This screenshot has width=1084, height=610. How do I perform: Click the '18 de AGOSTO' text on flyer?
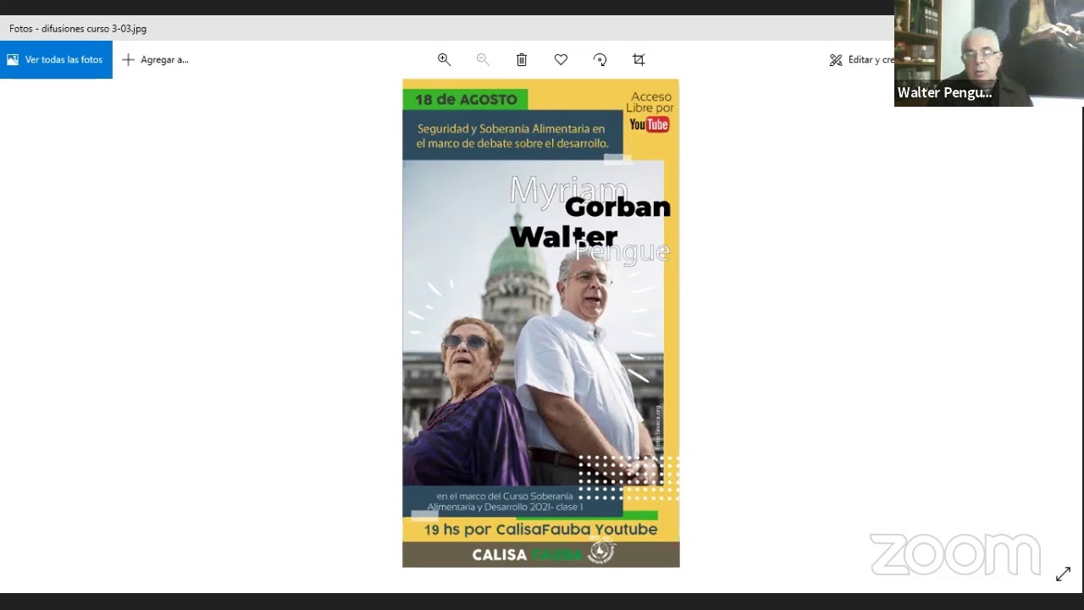tap(466, 99)
